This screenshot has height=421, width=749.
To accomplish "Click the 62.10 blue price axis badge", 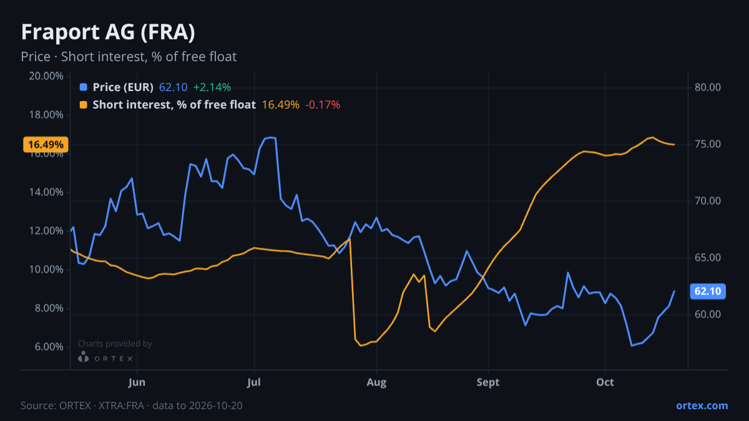I will point(707,291).
